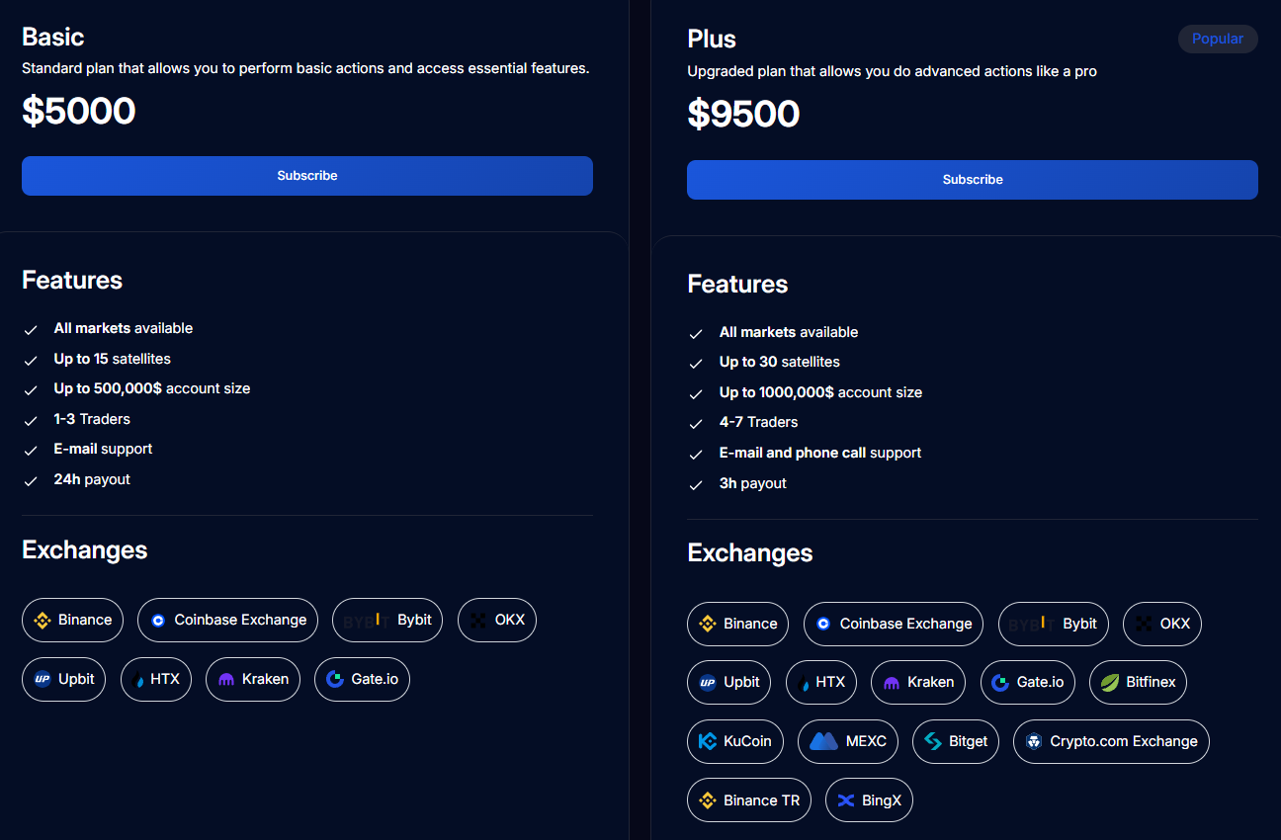The height and width of the screenshot is (840, 1281).
Task: Select the Coinbase Exchange logo under Plus plan
Action: [823, 625]
